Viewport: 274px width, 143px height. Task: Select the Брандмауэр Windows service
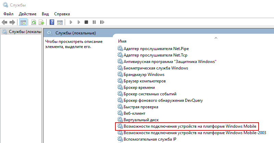(141, 75)
